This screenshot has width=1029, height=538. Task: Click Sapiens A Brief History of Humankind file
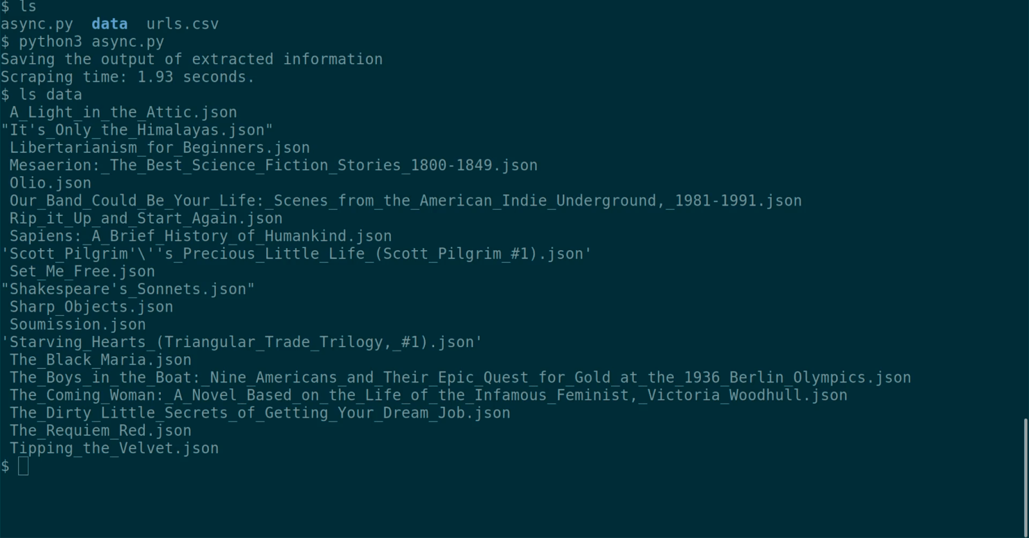tap(200, 236)
